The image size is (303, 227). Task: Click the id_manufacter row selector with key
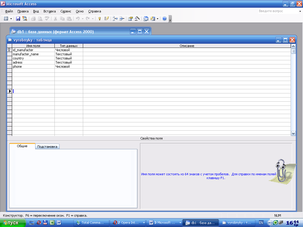9,50
